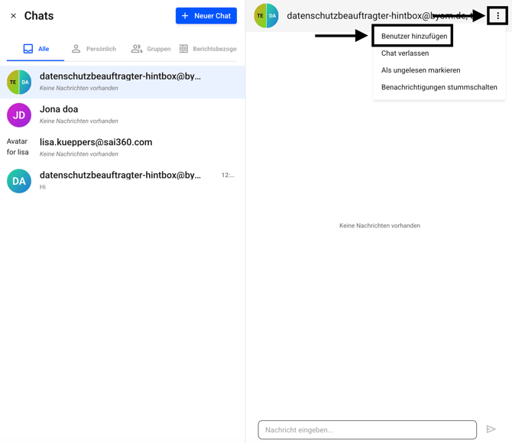Screen dimensions: 512x443
Task: Click the send message arrow icon
Action: (x=491, y=429)
